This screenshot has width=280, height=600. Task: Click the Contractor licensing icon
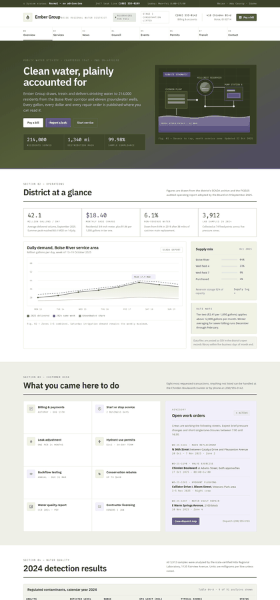point(99,506)
